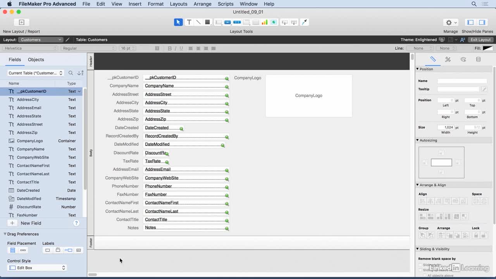
Task: Open font Helvetica dropdown
Action: [x=30, y=48]
